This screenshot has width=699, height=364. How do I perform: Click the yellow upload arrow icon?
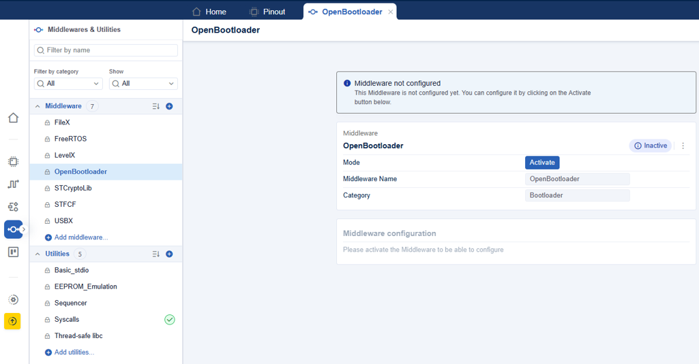coord(12,321)
